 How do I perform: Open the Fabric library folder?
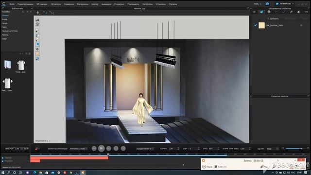pos(4,27)
